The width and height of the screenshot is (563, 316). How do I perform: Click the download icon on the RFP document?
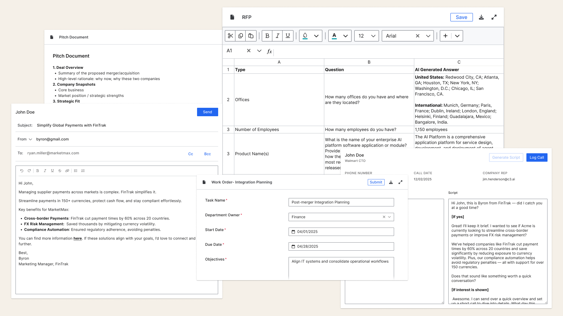point(481,17)
